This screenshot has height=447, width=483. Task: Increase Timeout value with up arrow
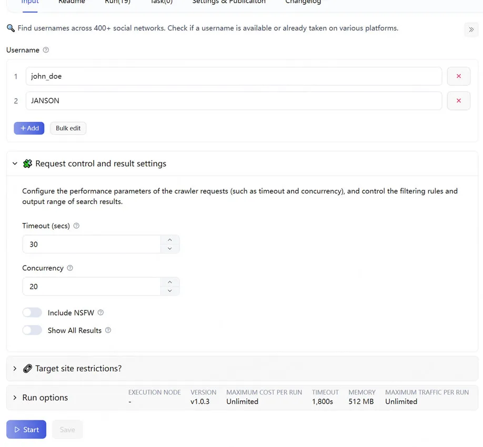pos(169,240)
